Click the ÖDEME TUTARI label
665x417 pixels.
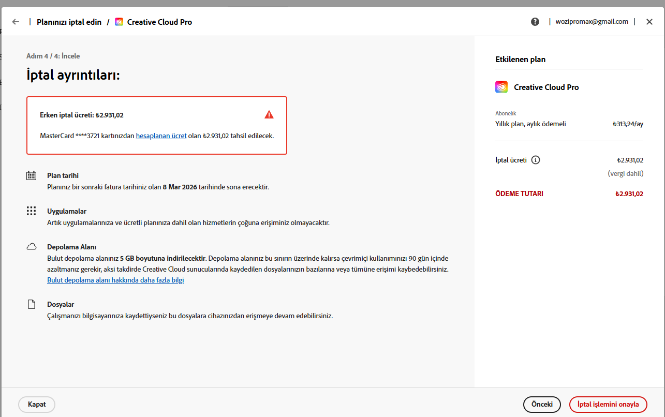pos(520,194)
